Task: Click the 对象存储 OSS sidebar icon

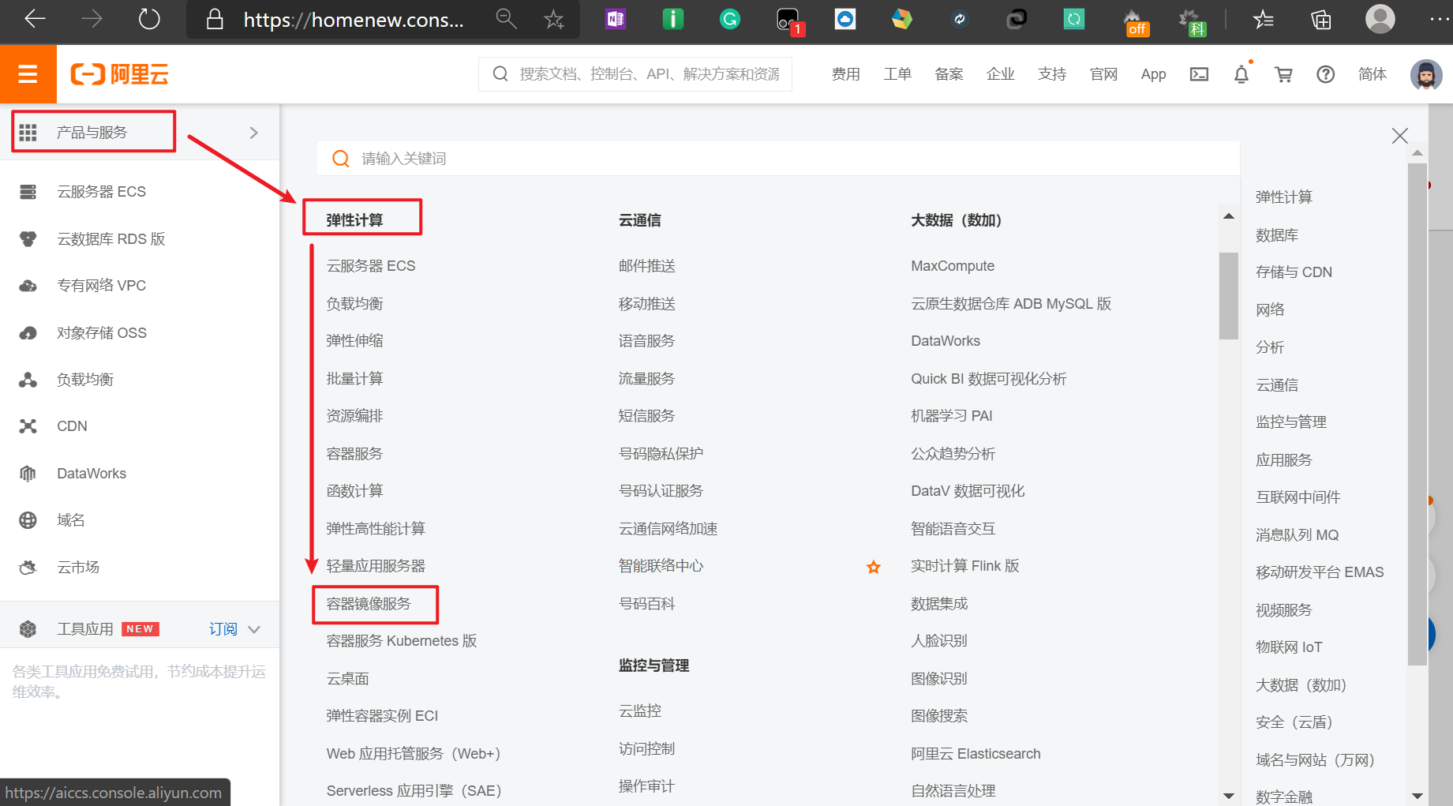Action: click(x=28, y=333)
